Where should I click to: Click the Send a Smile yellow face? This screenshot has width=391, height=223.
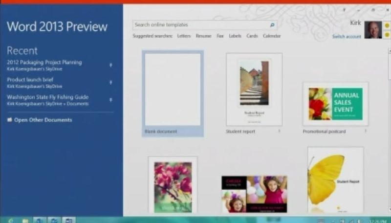pyautogui.click(x=387, y=25)
